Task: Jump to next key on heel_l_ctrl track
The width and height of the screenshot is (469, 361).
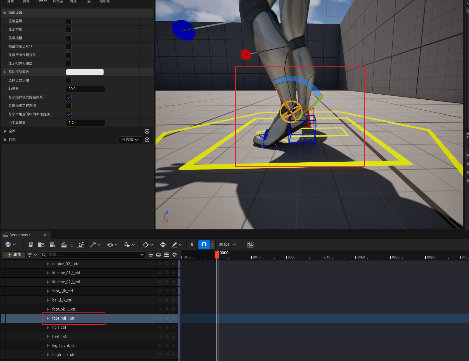Action: (173, 336)
